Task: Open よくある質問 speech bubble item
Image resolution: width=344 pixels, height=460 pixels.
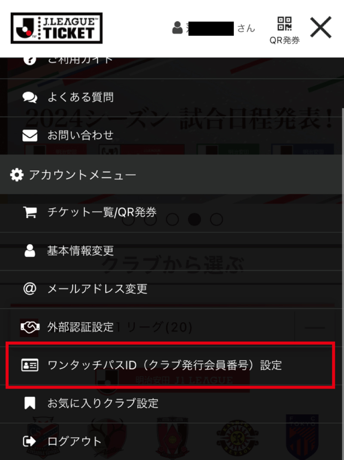Action: coord(172,97)
